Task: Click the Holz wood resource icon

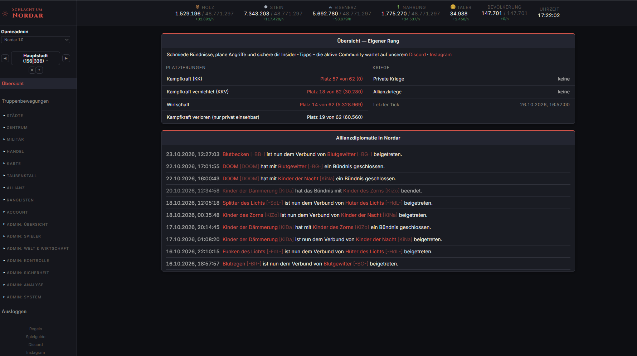Action: [198, 7]
